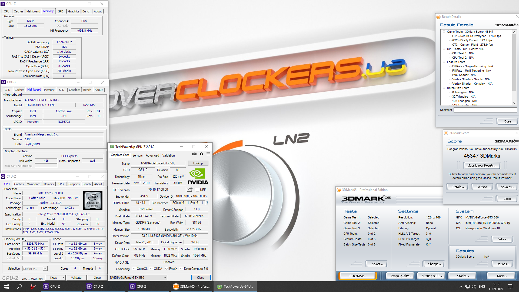Open the Windows Start menu
The height and width of the screenshot is (292, 519).
(6, 287)
